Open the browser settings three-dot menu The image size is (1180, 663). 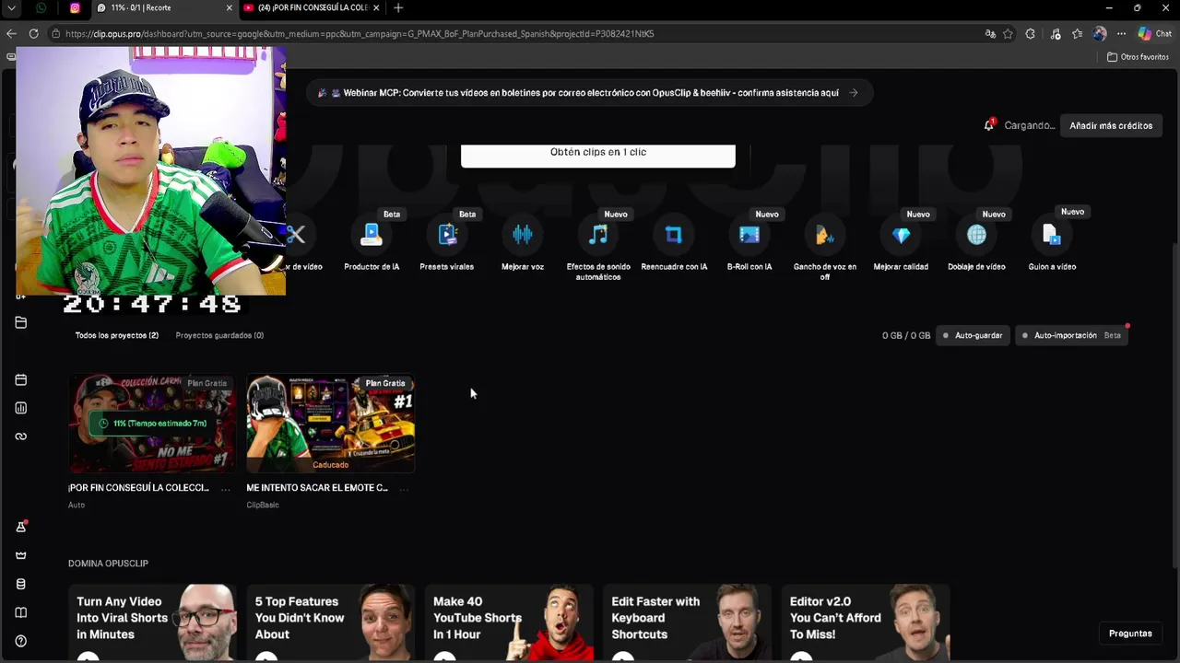coord(1121,34)
